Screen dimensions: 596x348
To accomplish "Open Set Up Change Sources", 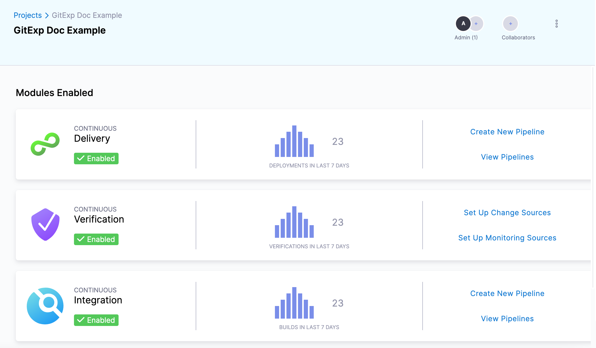I will pos(507,213).
